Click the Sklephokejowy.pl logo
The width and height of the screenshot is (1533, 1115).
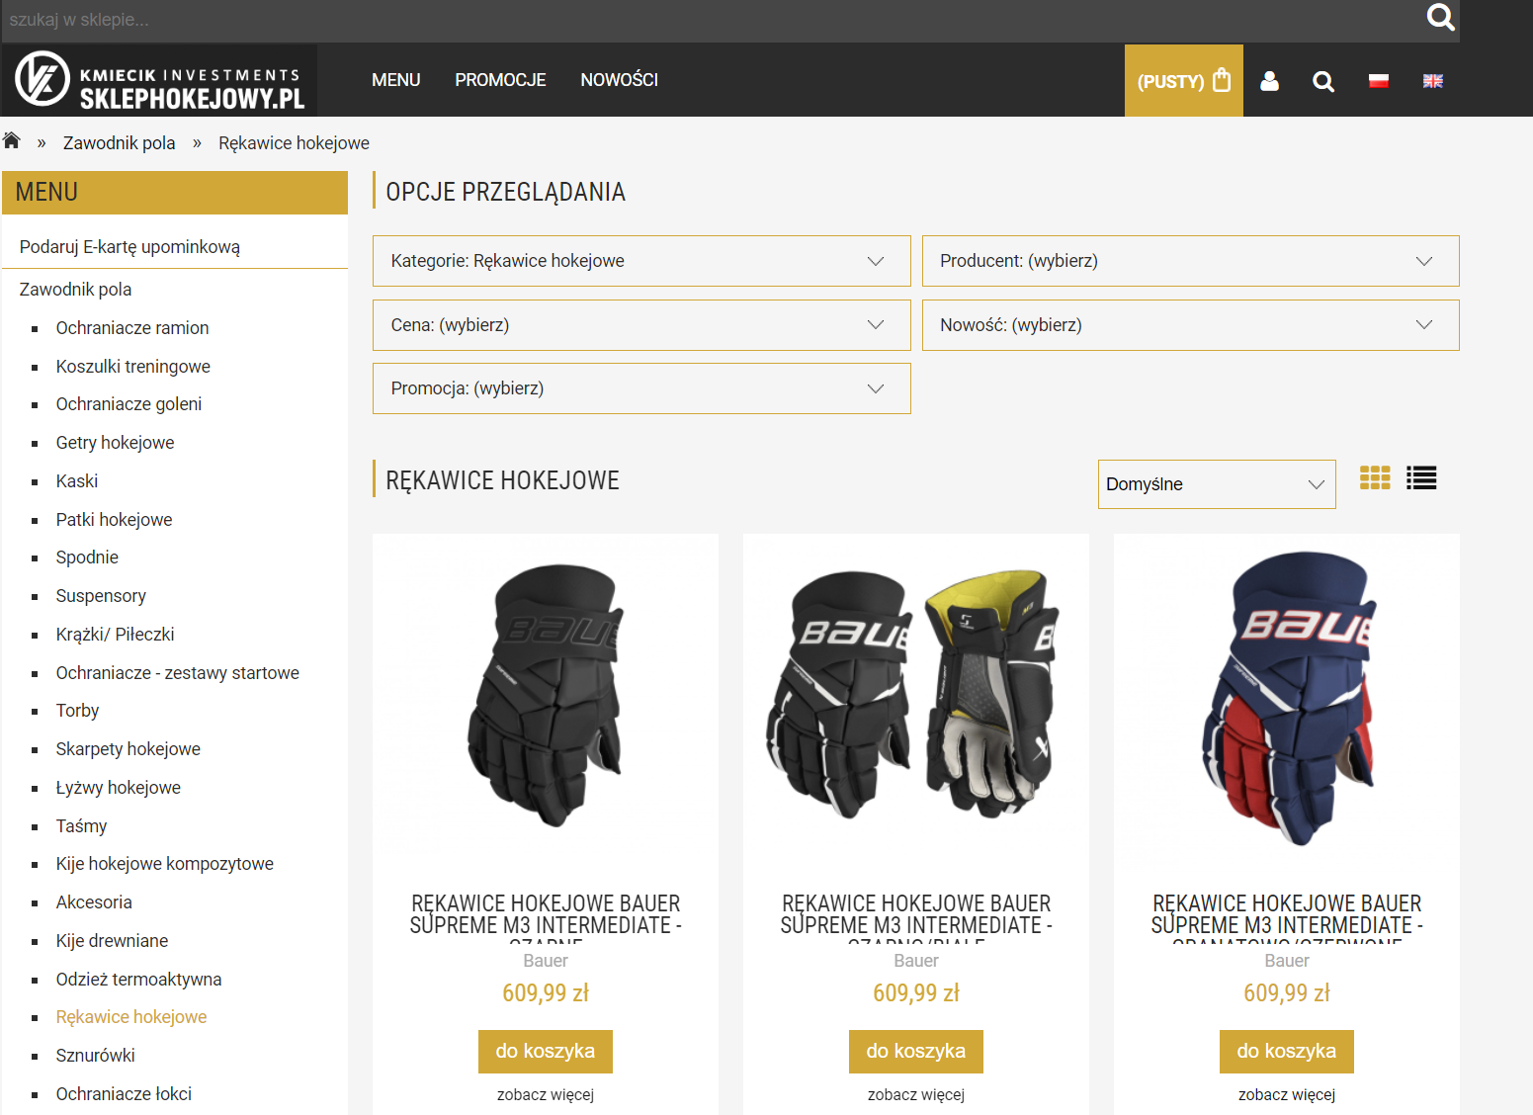(160, 80)
